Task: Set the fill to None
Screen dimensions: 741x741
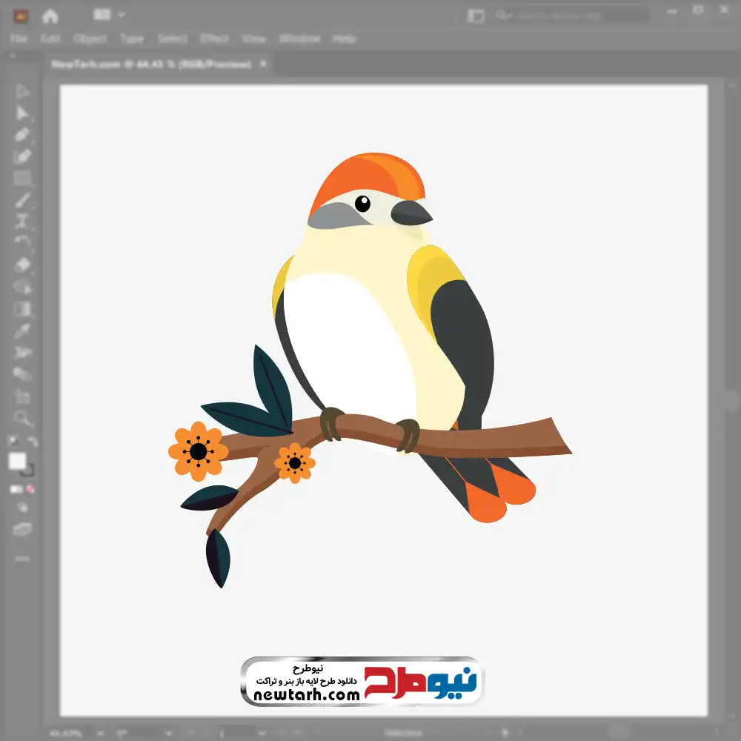Action: click(x=31, y=489)
